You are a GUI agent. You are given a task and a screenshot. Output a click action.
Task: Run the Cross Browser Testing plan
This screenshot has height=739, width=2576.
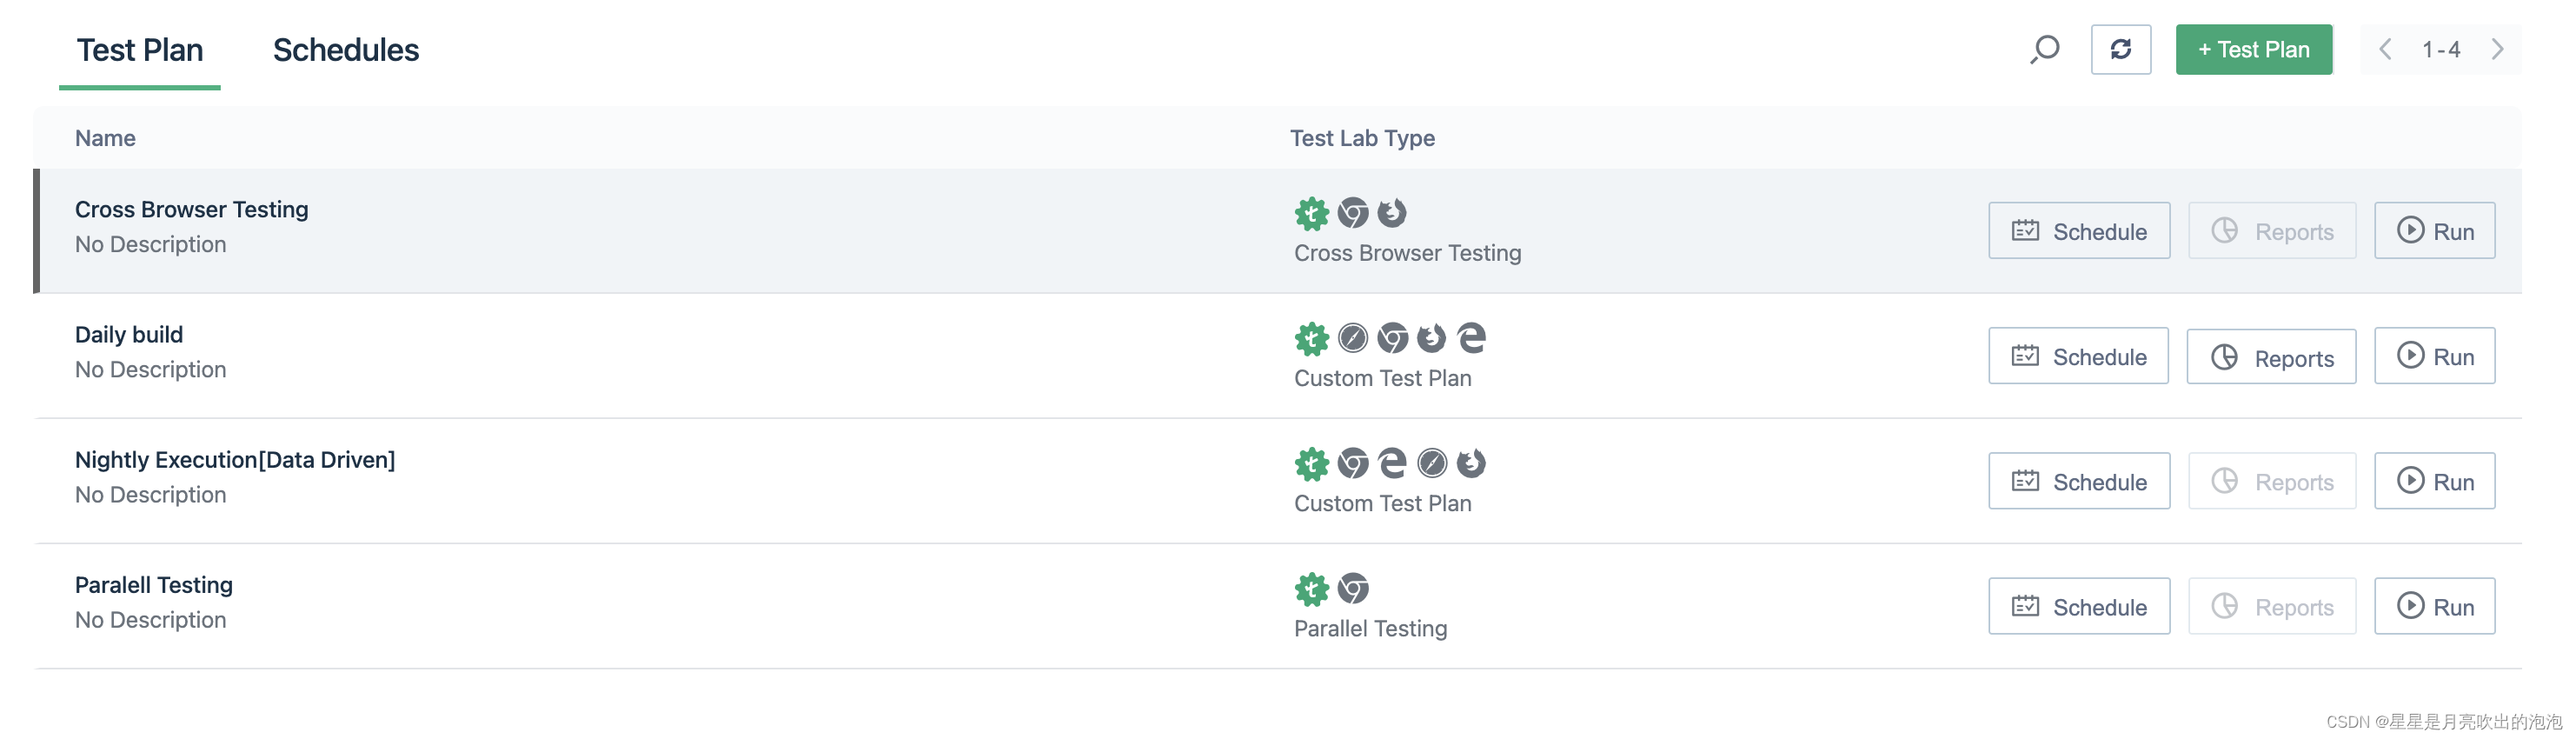(2434, 231)
